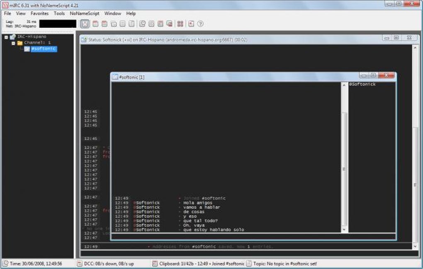Click the Channel folder icon in the tree
Image resolution: width=423 pixels, height=269 pixels.
tap(20, 43)
